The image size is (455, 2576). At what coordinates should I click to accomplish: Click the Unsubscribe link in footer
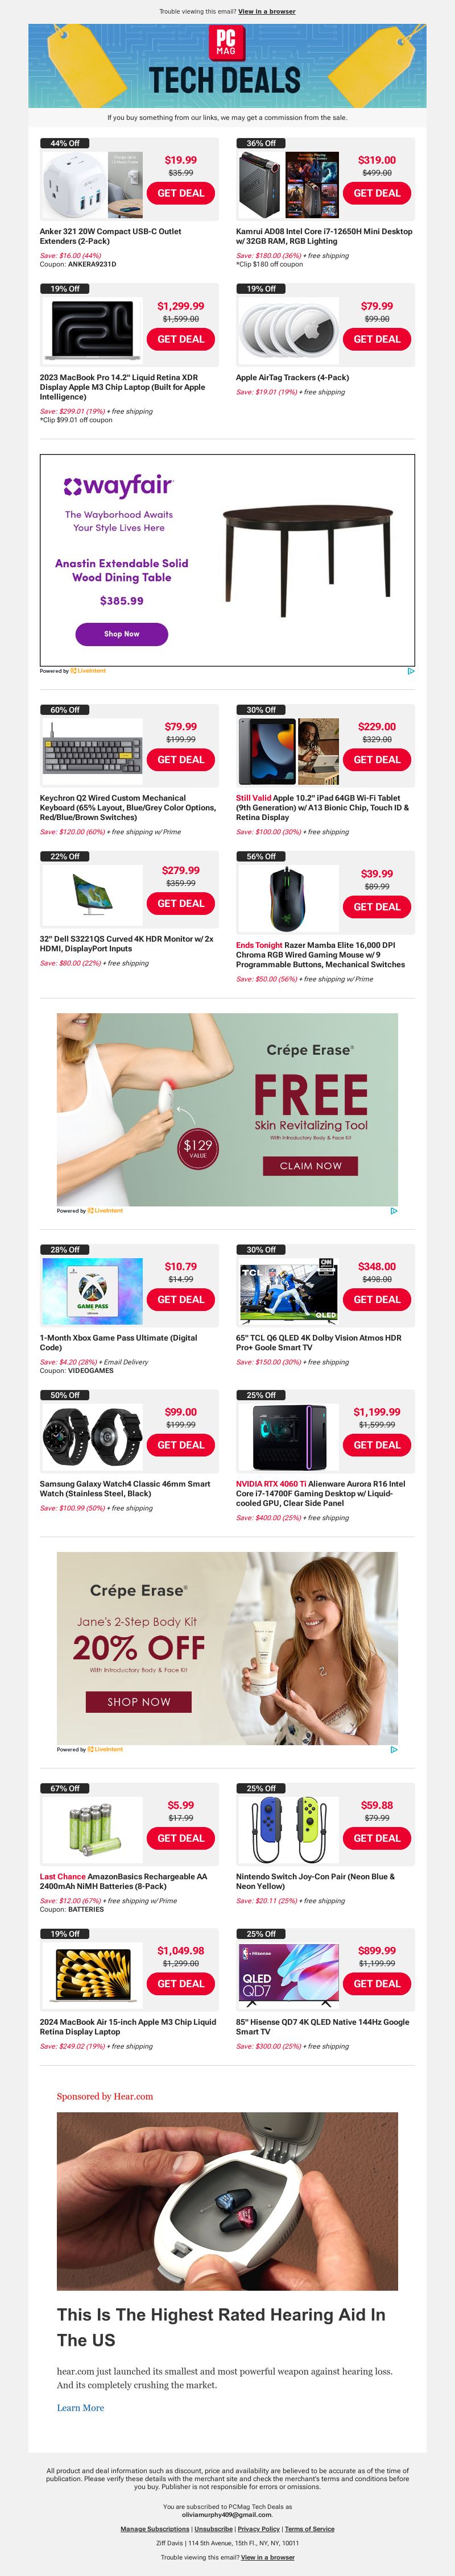(213, 2529)
